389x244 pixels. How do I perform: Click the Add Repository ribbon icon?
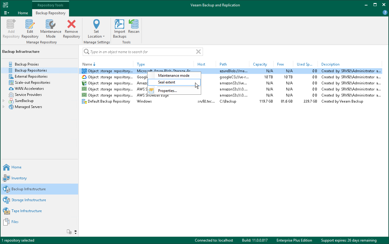click(x=11, y=29)
